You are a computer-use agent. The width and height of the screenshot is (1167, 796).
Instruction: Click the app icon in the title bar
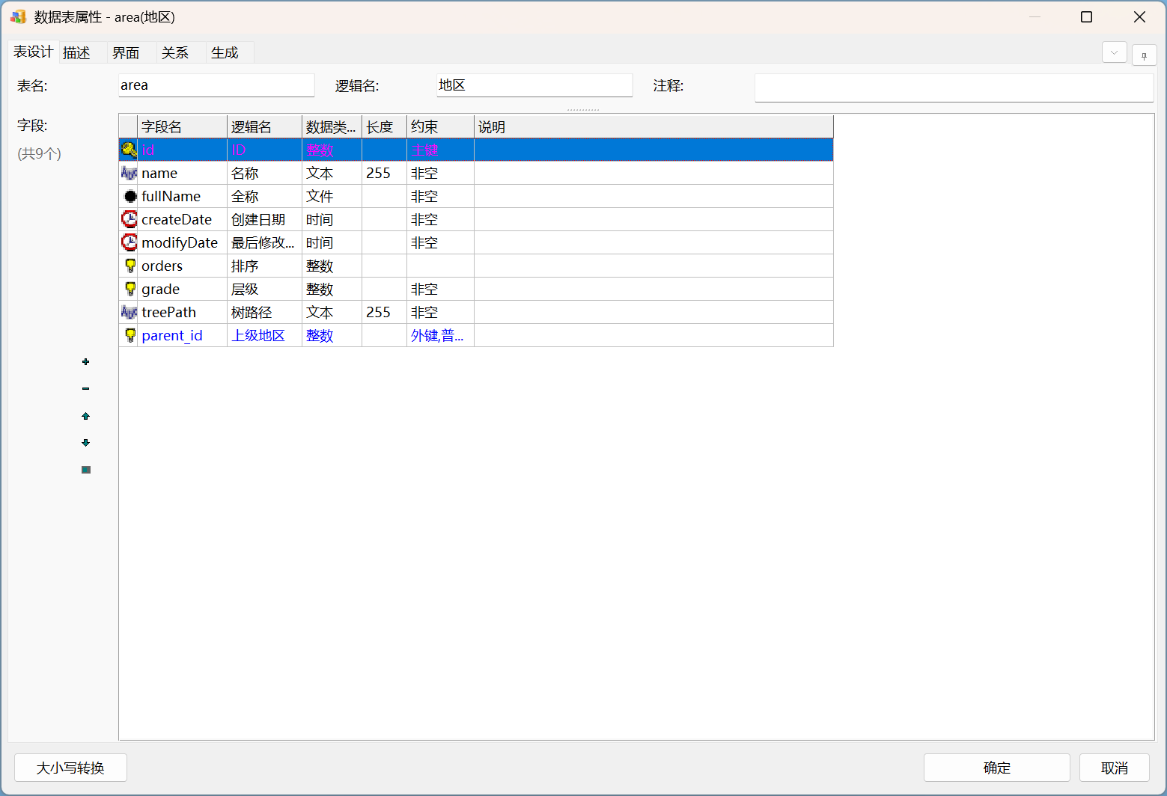[x=18, y=16]
